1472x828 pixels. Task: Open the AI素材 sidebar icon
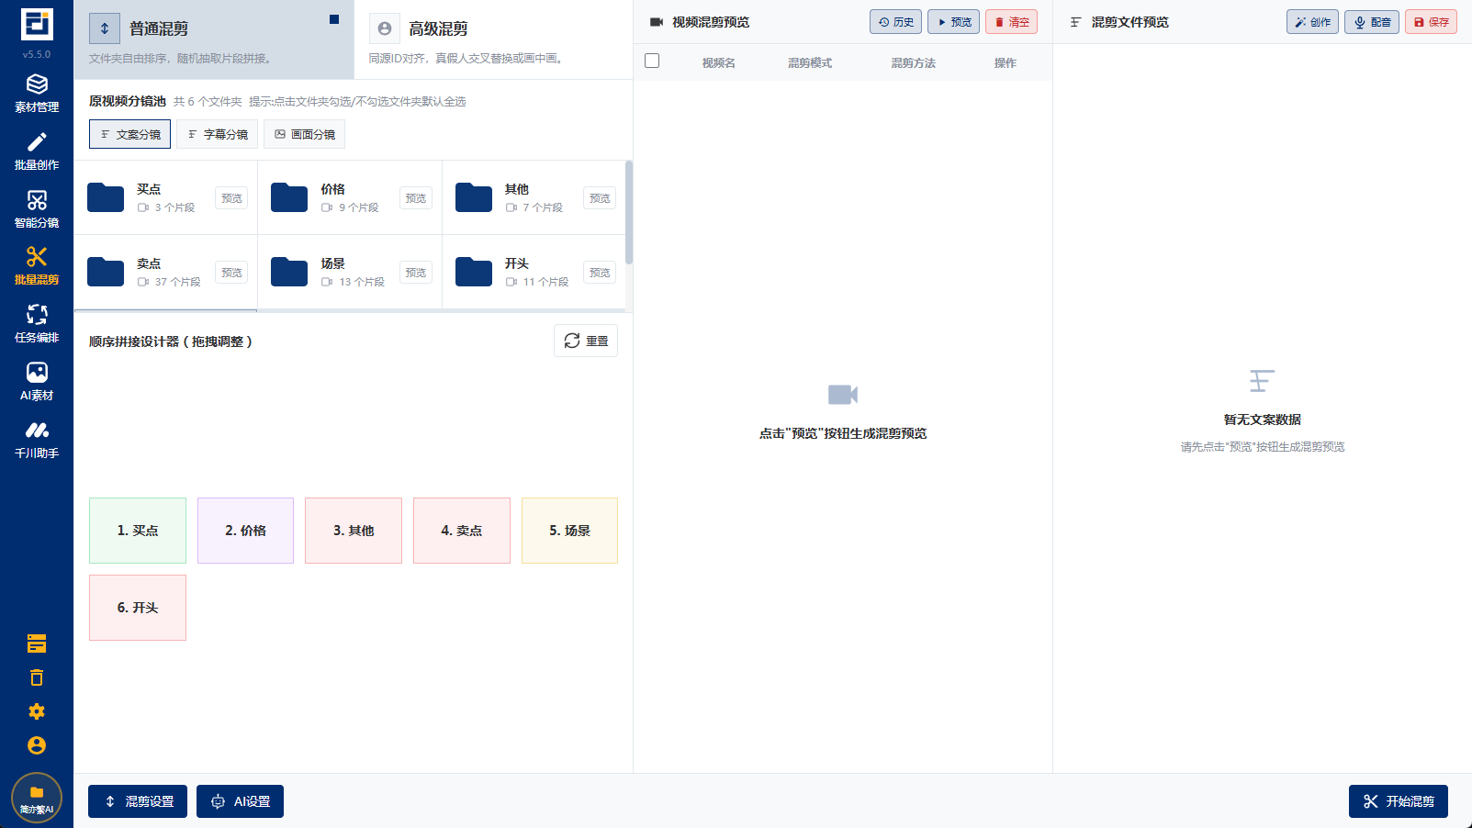pos(37,381)
